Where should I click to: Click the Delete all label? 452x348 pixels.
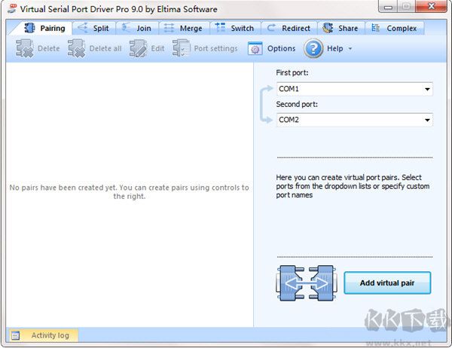pyautogui.click(x=105, y=48)
